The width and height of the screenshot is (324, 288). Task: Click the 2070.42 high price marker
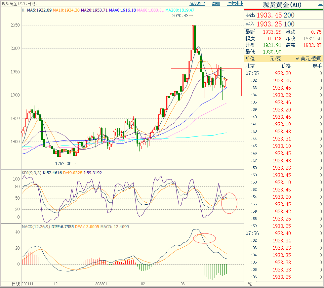180,16
